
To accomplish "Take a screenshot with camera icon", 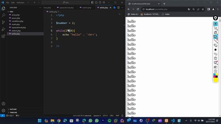I will click(215, 67).
